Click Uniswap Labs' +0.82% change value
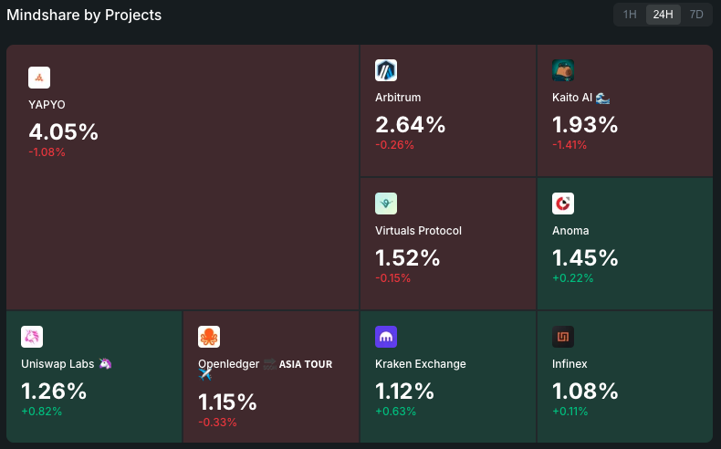The image size is (721, 449). click(x=42, y=411)
